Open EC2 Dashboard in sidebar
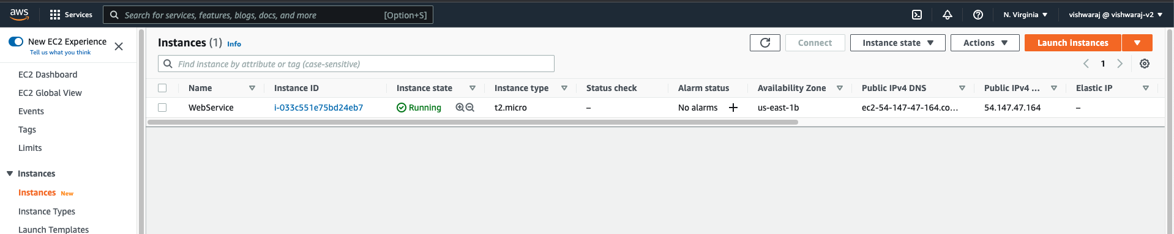 (48, 75)
